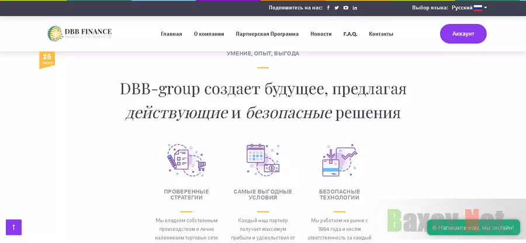
Task: Click the Выбор языка label
Action: click(430, 8)
